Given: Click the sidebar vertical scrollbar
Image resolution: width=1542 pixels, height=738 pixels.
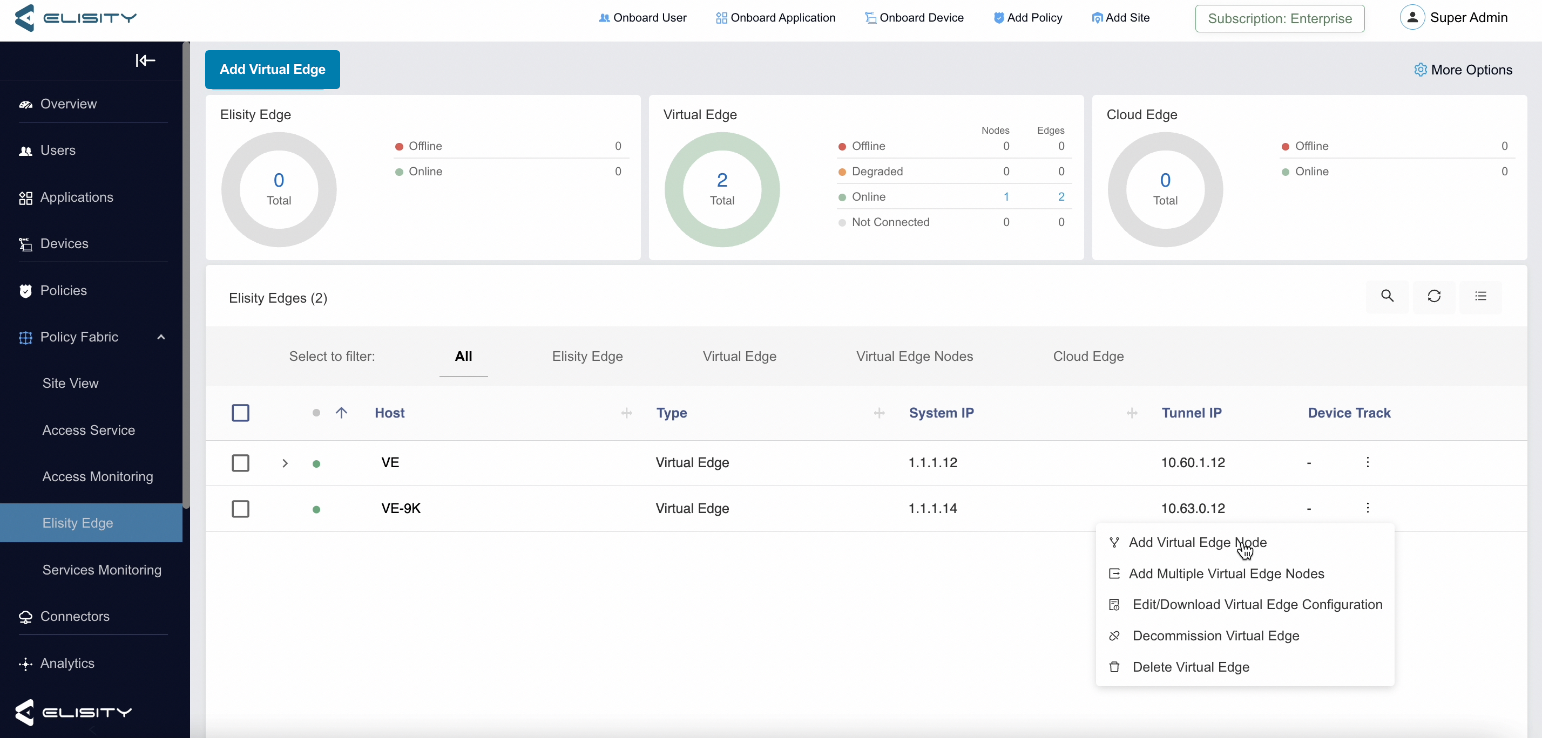Looking at the screenshot, I should click(186, 275).
